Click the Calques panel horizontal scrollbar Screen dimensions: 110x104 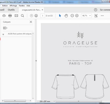tap(15, 101)
